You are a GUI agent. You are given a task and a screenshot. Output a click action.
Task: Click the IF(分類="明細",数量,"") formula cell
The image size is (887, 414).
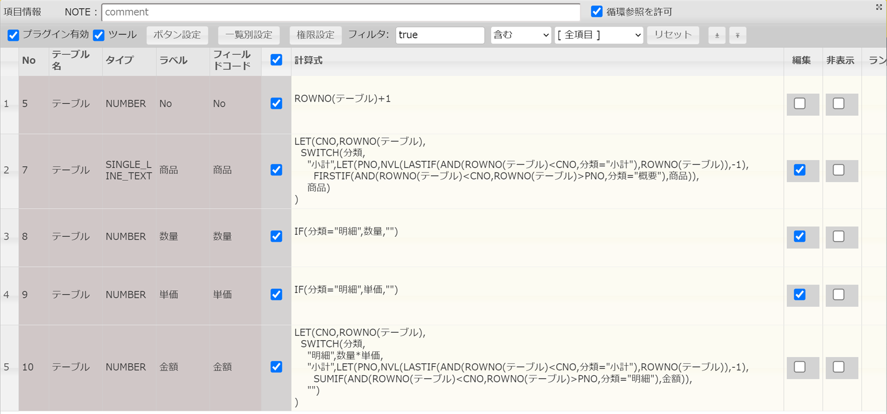click(x=537, y=238)
